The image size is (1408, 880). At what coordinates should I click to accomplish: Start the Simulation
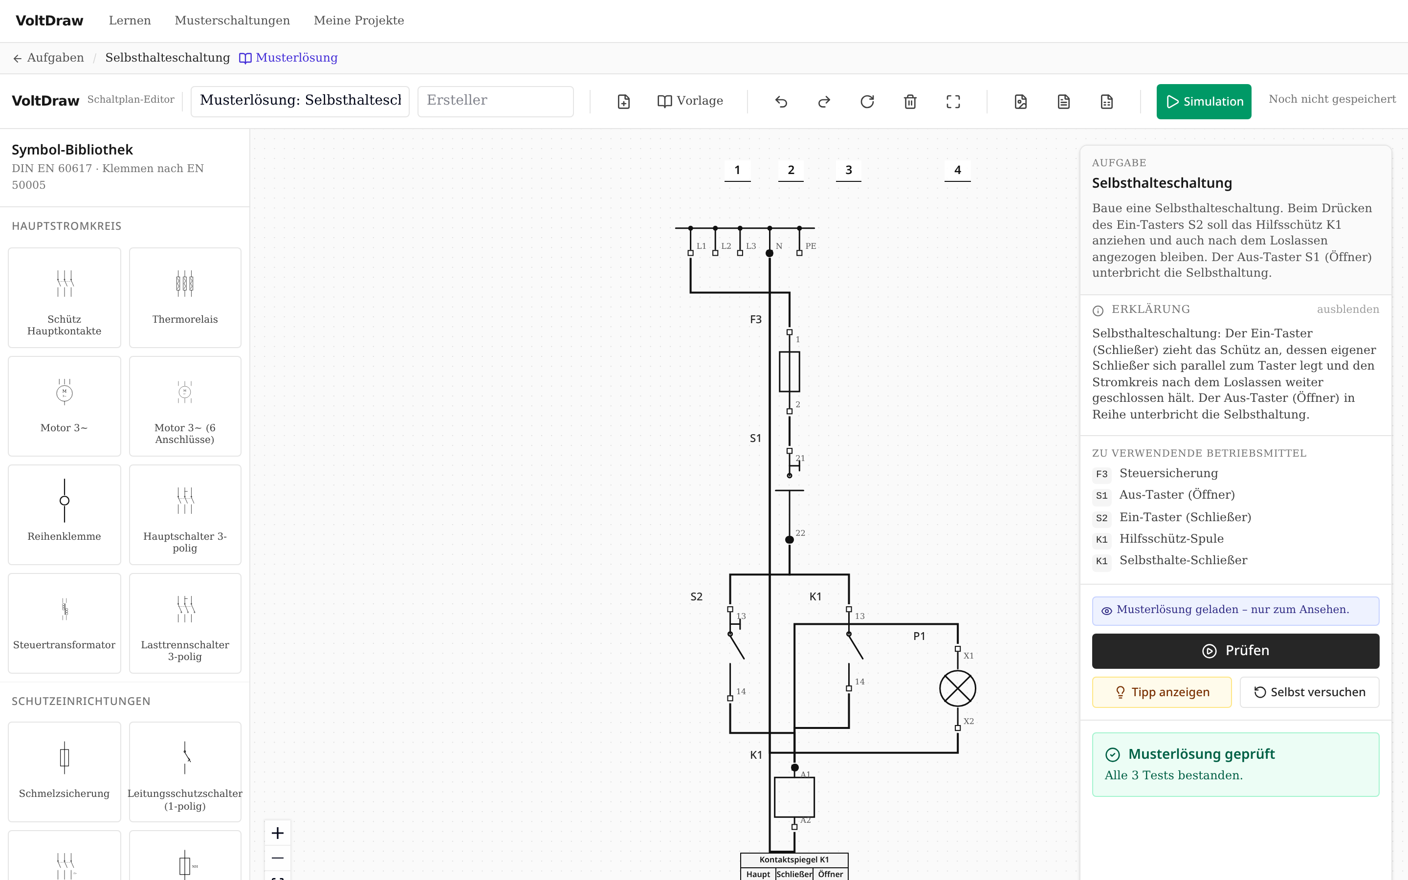(1203, 102)
